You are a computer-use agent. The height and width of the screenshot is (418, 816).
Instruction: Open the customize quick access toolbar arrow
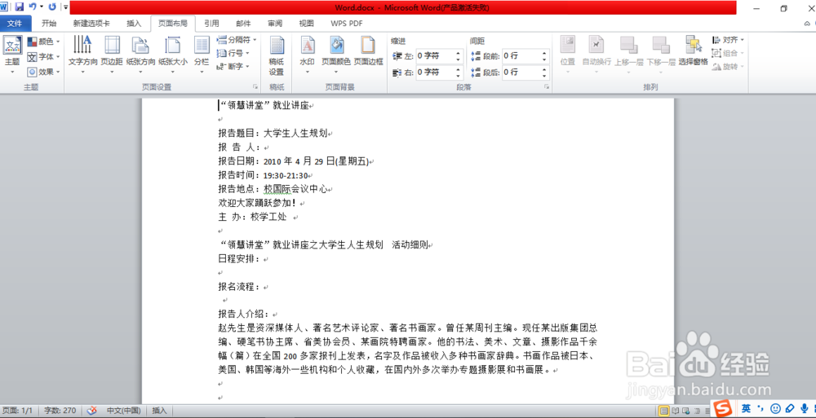click(65, 7)
